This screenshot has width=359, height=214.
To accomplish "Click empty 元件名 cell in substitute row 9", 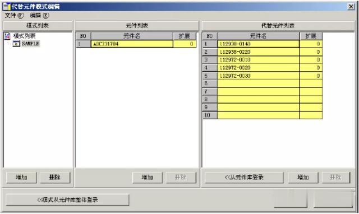I will pos(258,107).
